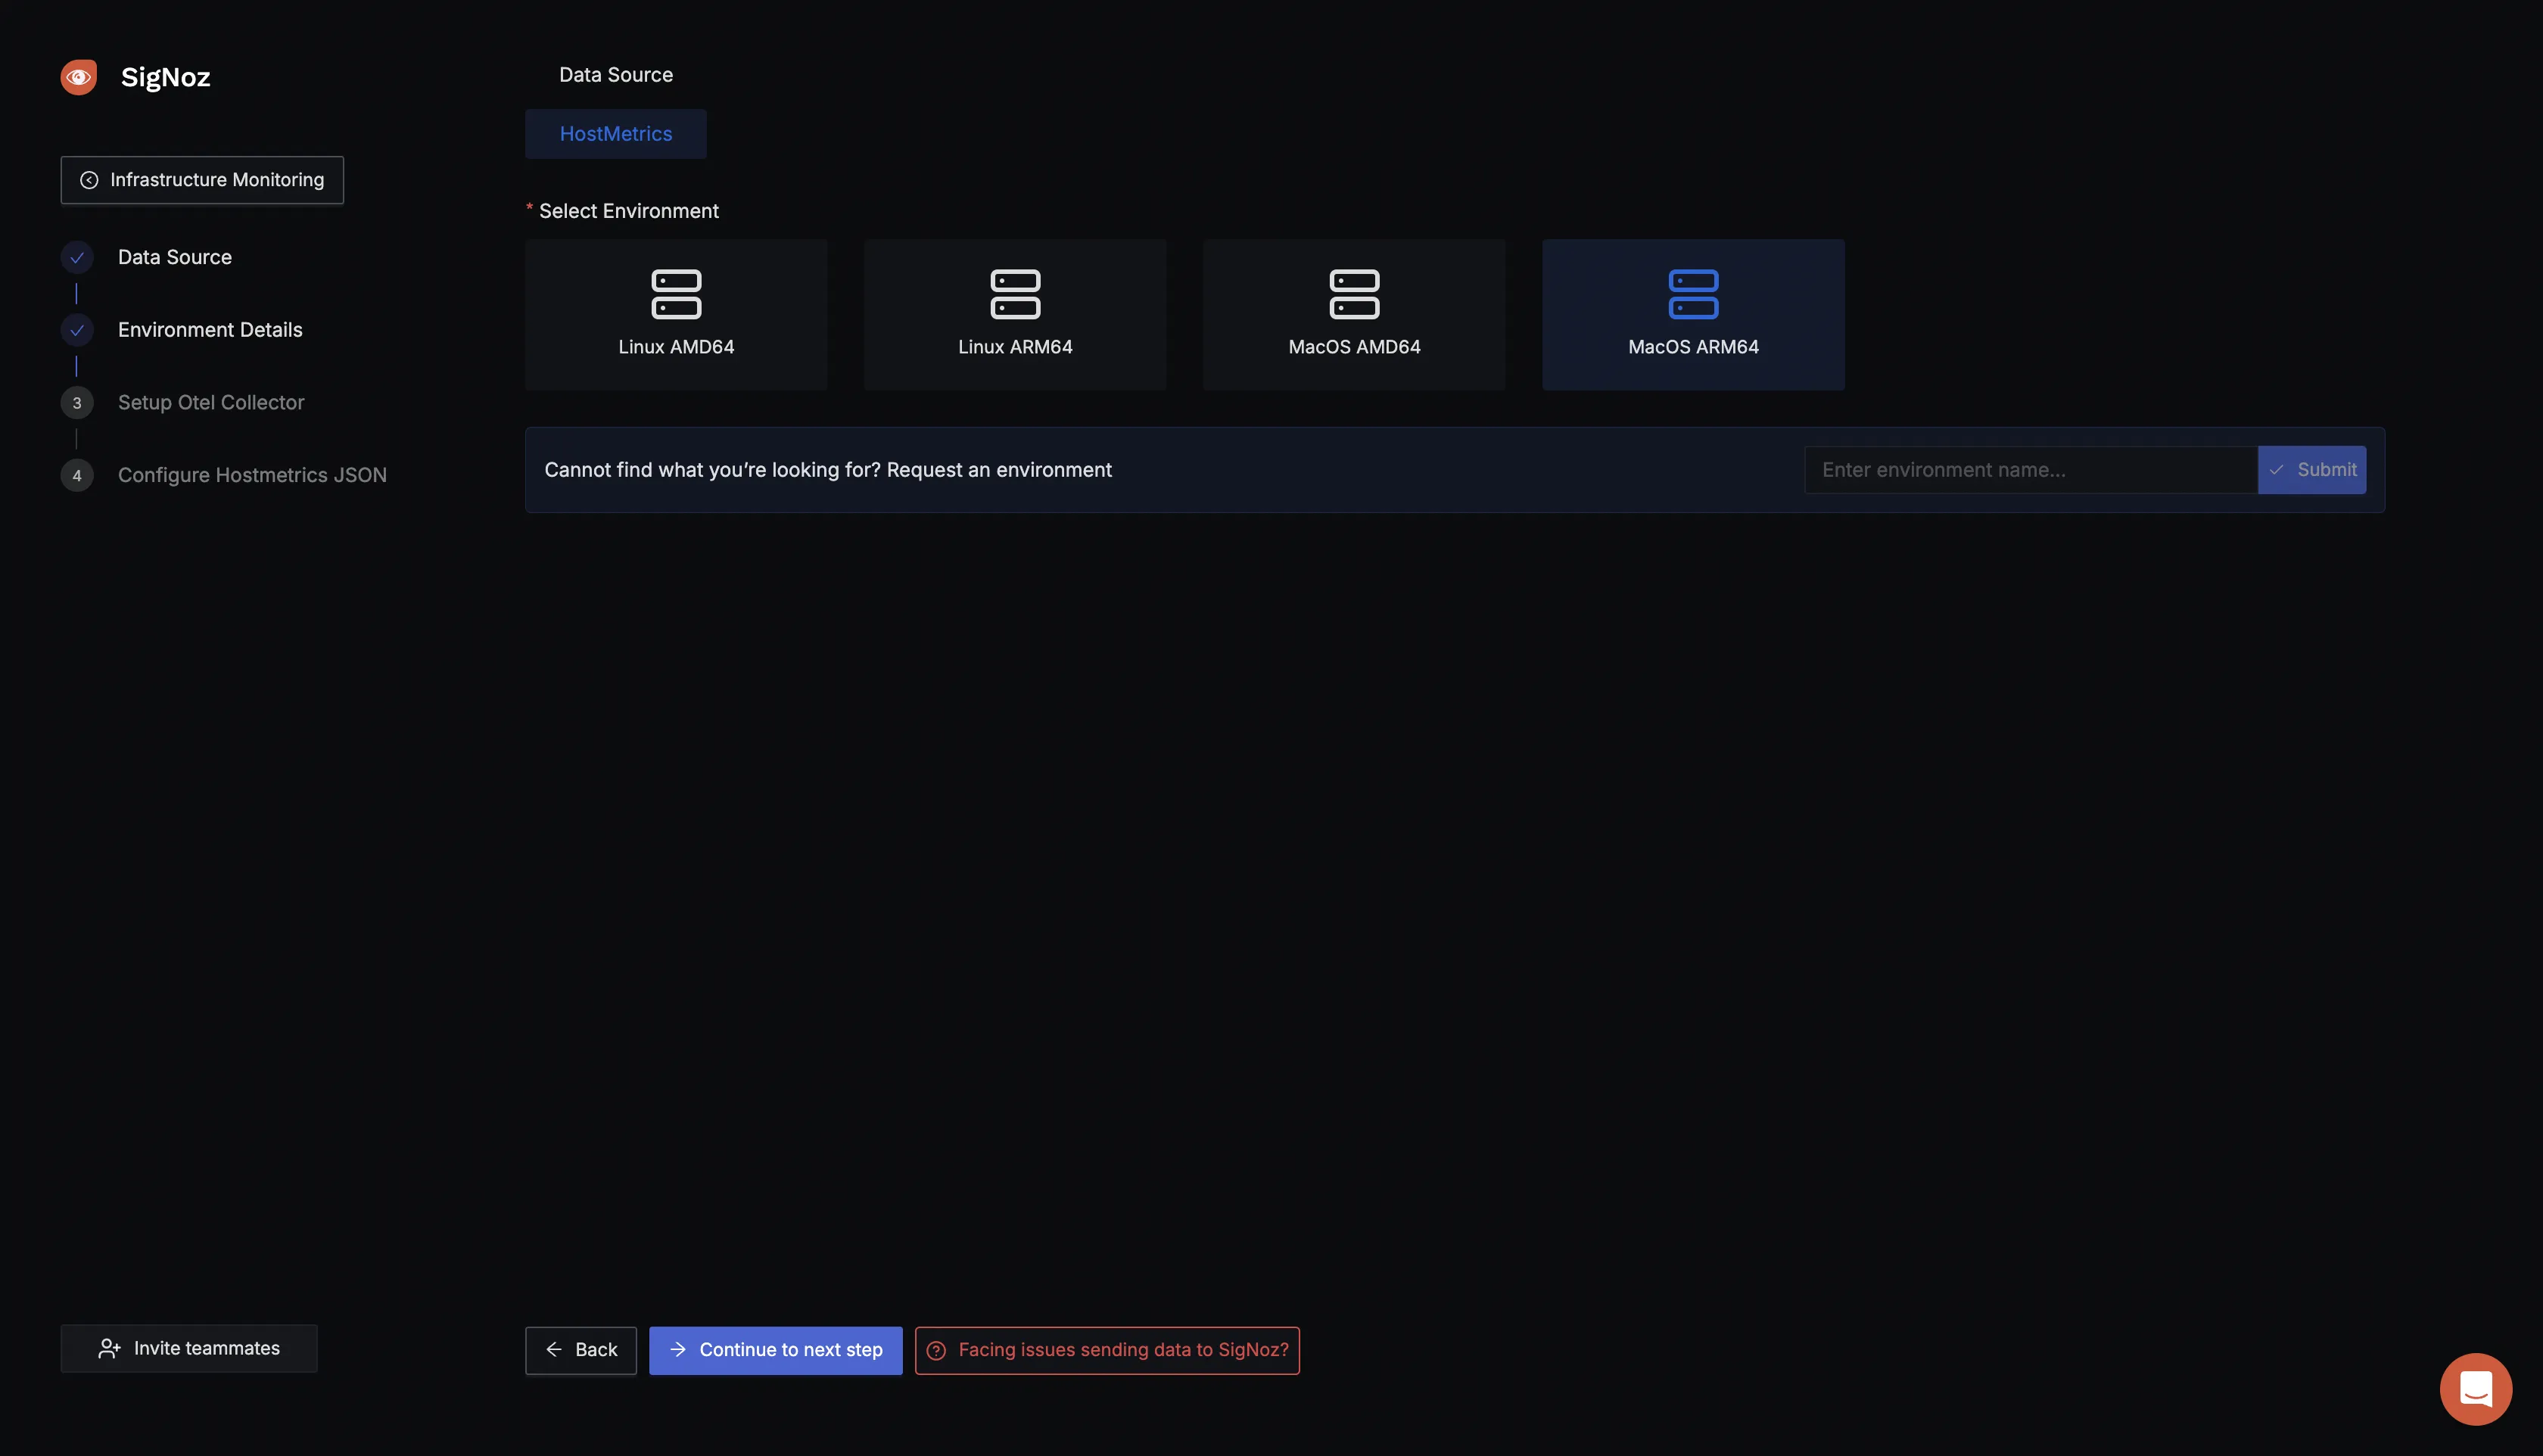The width and height of the screenshot is (2543, 1456).
Task: Continue to next step
Action: [776, 1351]
